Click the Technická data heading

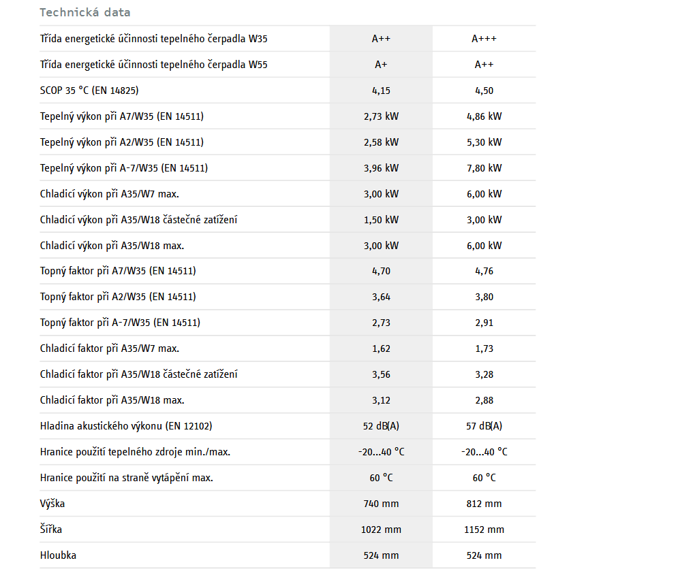pos(85,12)
